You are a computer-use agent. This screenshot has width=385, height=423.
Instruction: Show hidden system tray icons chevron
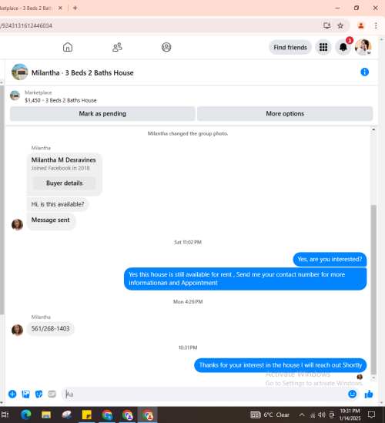point(302,415)
